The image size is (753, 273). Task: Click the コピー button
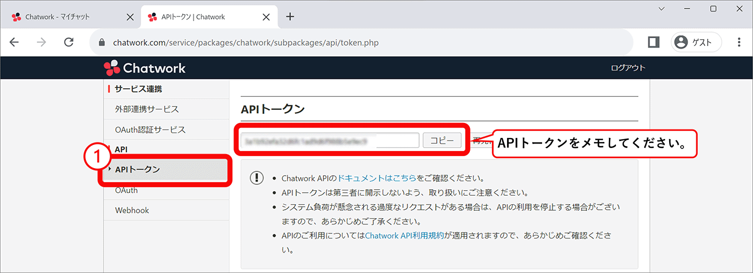[x=442, y=141]
